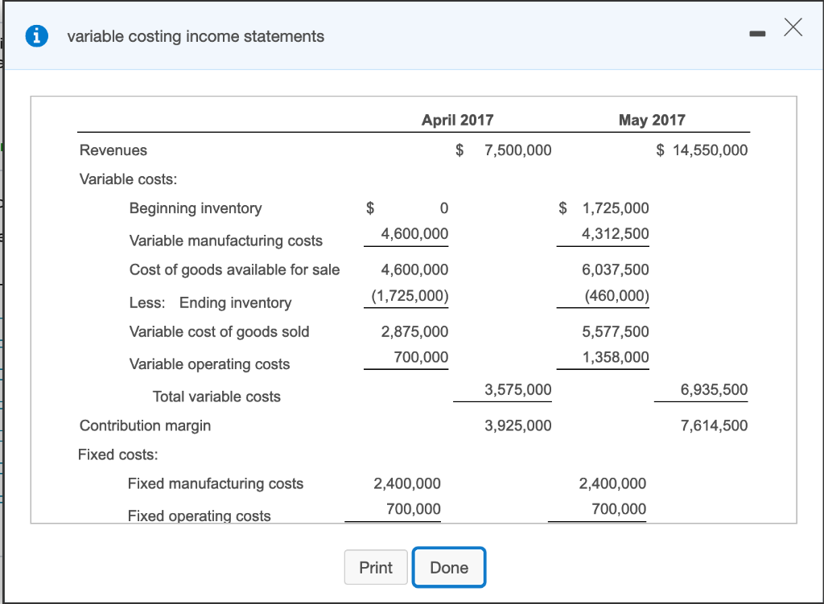
Task: Click May variable COGS 5,577,500
Action: 616,332
